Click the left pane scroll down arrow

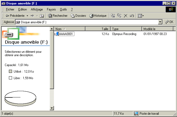coord(52,108)
